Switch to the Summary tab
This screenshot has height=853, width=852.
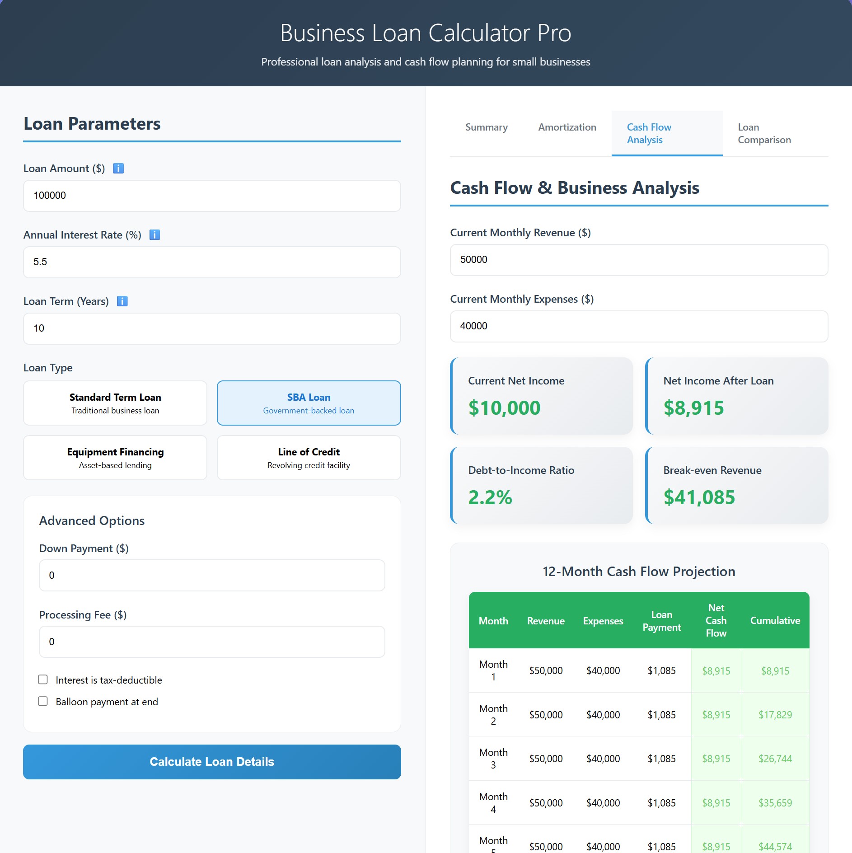[486, 128]
